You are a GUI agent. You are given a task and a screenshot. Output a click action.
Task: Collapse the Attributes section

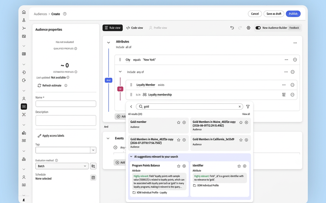(109, 43)
